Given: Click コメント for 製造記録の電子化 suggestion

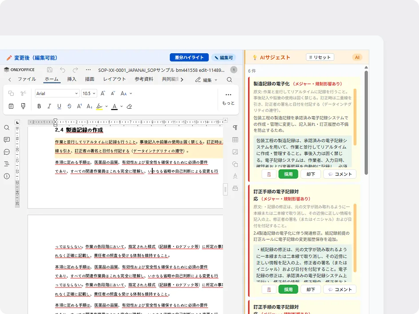Looking at the screenshot, I should tap(340, 174).
